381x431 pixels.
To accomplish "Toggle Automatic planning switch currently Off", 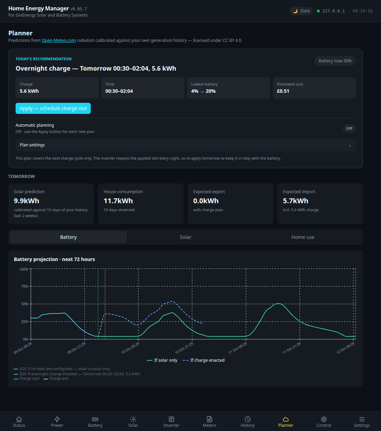I will click(x=349, y=128).
